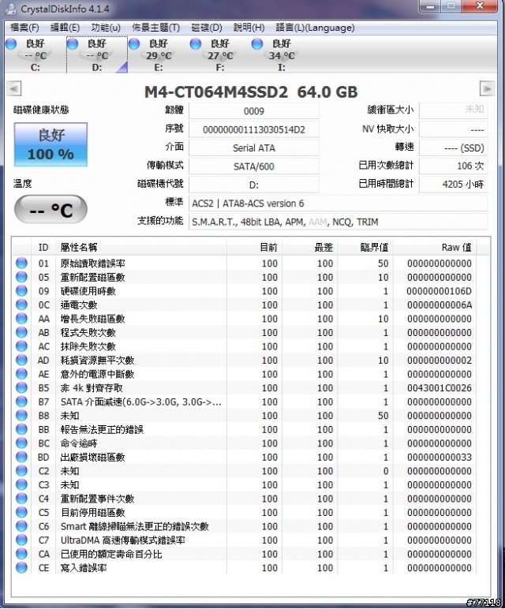
Task: Click the 最差 column header
Action: [310, 248]
